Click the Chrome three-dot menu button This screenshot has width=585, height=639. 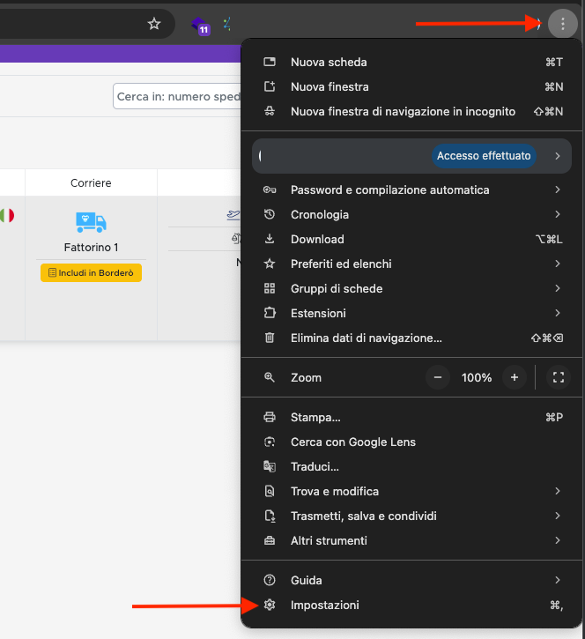tap(563, 24)
